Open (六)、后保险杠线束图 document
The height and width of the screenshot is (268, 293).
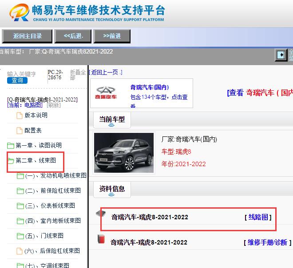click(x=52, y=251)
